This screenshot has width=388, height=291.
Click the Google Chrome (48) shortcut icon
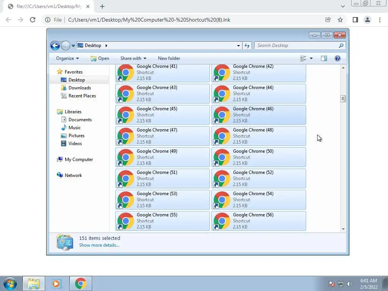click(222, 136)
